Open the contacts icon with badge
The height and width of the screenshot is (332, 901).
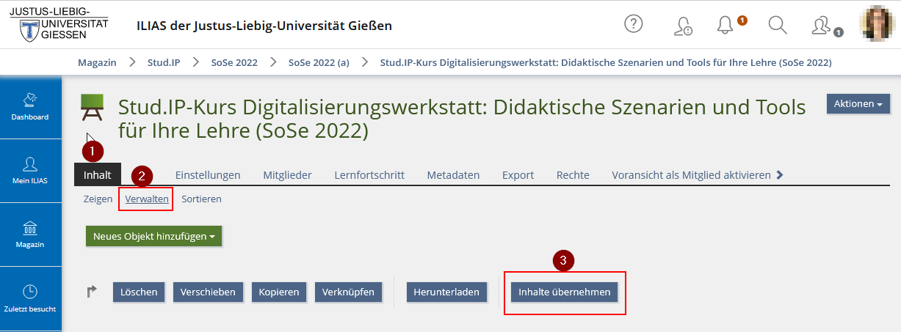coord(821,25)
